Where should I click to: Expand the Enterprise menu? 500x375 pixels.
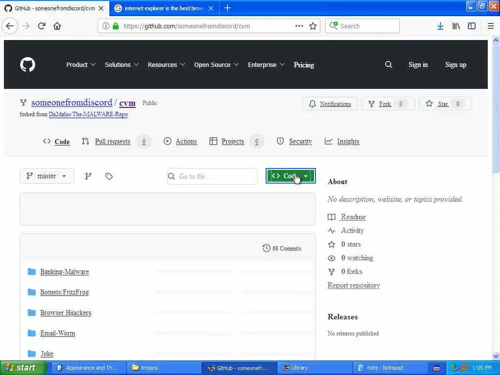[x=266, y=65]
